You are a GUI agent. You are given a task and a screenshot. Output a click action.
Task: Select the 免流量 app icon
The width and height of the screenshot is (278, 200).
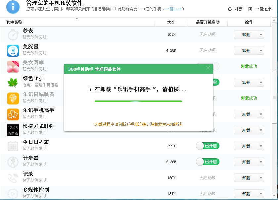click(13, 51)
